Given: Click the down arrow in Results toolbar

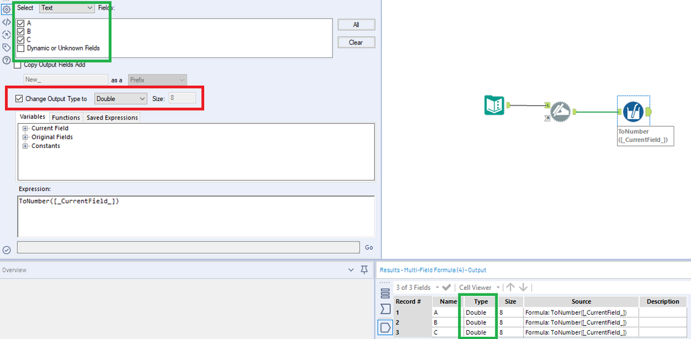Looking at the screenshot, I should point(523,287).
